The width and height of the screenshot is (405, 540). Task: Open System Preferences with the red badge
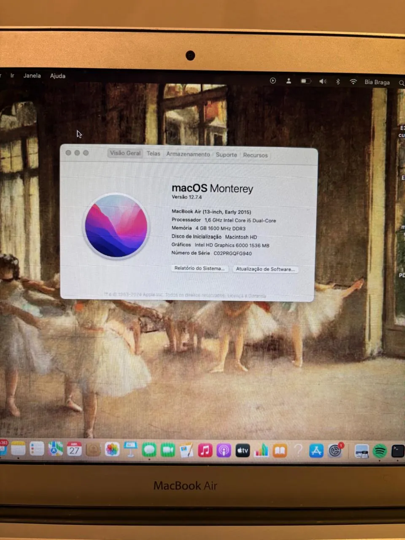tap(335, 451)
